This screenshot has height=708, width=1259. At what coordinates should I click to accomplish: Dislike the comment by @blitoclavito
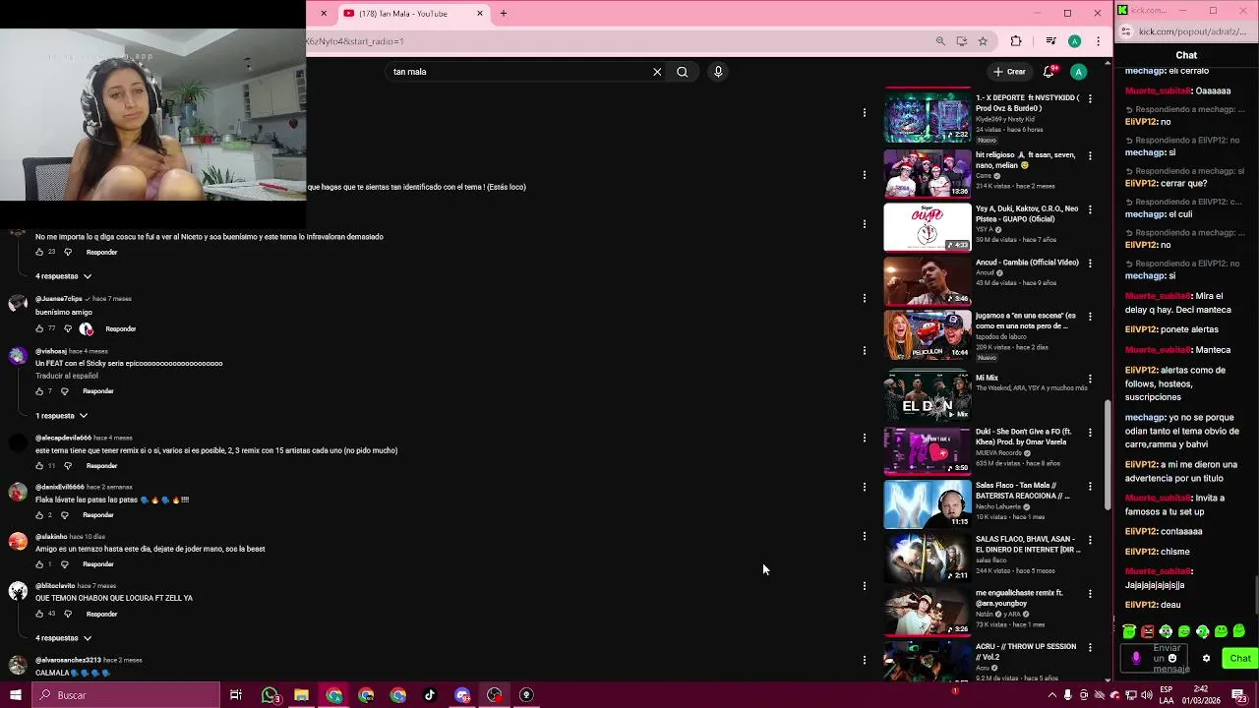[68, 615]
